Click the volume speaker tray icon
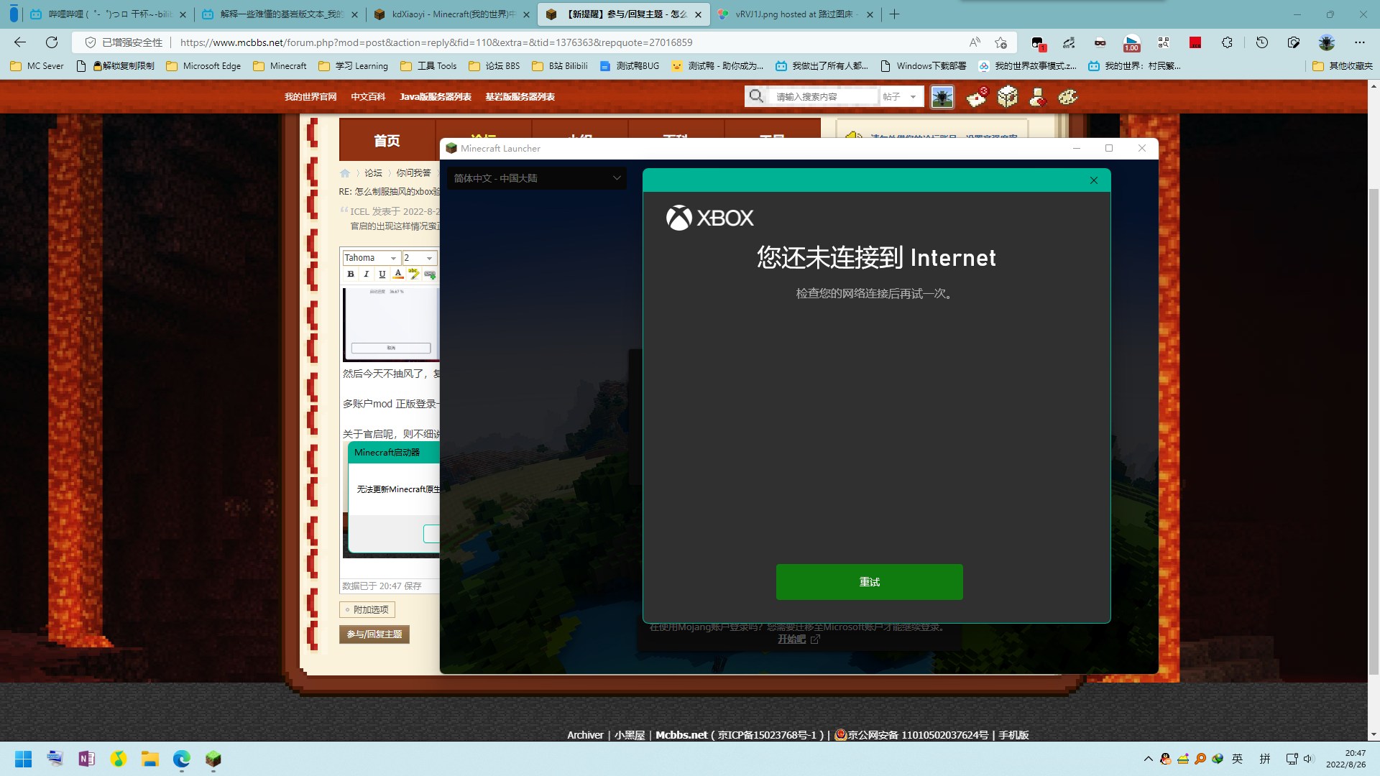This screenshot has height=776, width=1380. pos(1307,759)
